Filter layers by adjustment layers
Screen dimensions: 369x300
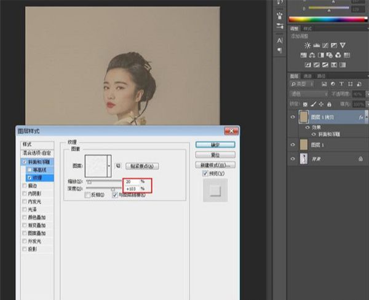pyautogui.click(x=333, y=84)
